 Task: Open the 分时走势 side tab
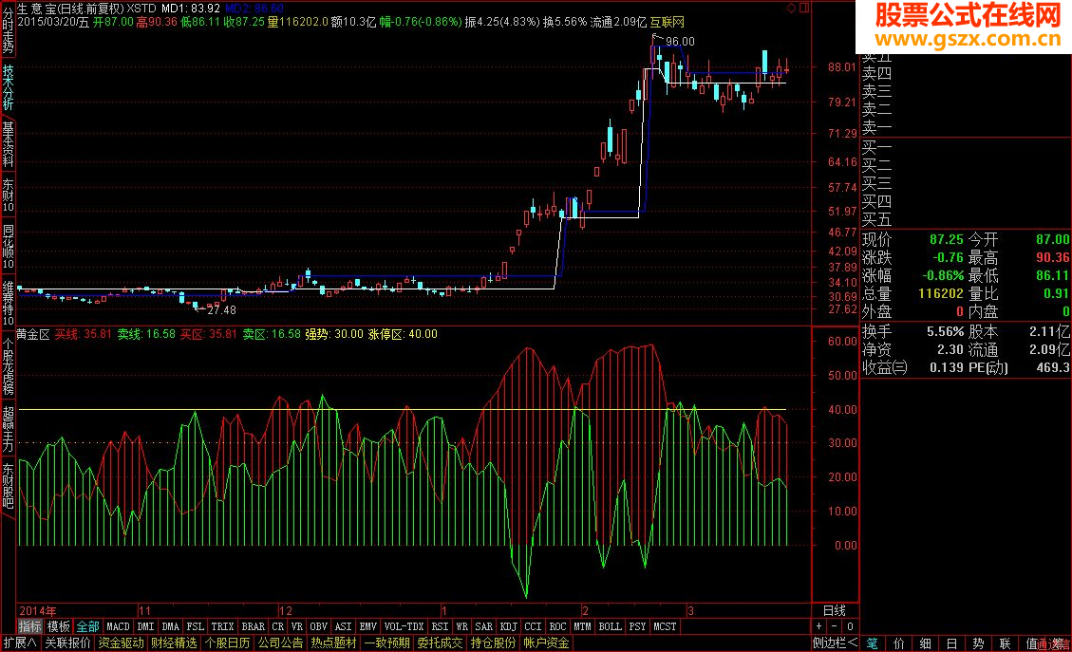[x=8, y=29]
